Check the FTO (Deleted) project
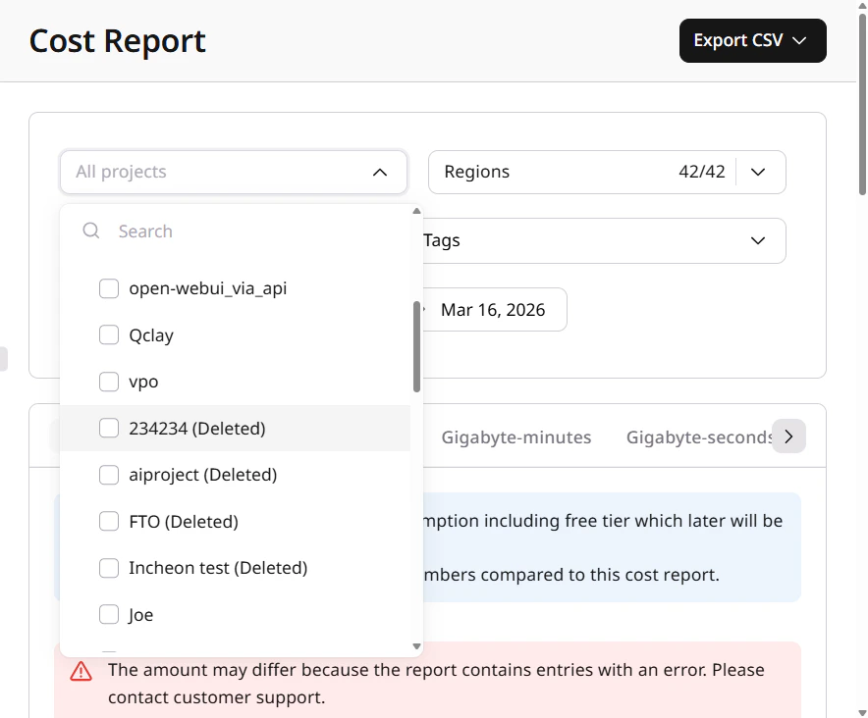868x718 pixels. tap(109, 521)
